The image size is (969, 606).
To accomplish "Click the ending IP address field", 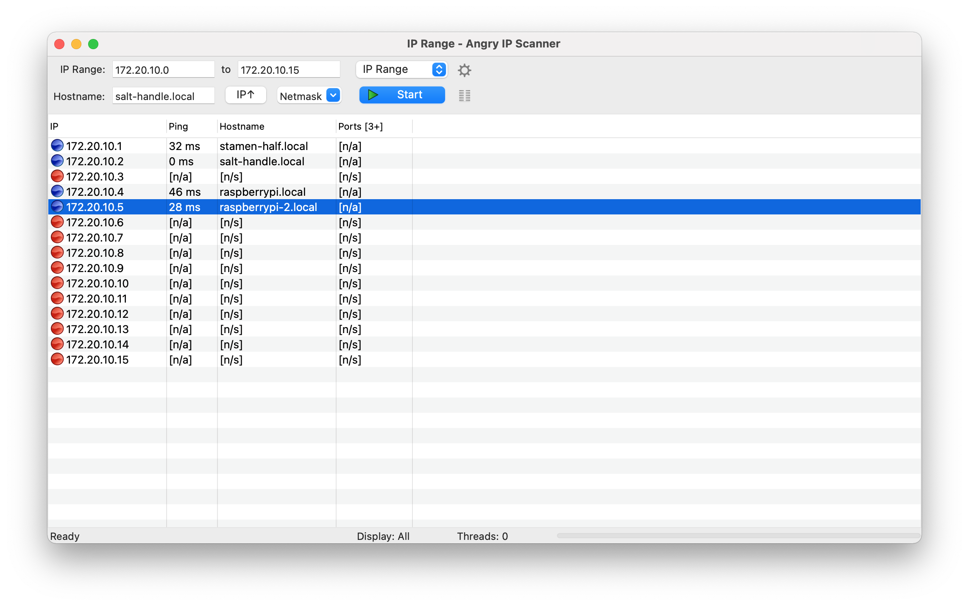I will 289,70.
